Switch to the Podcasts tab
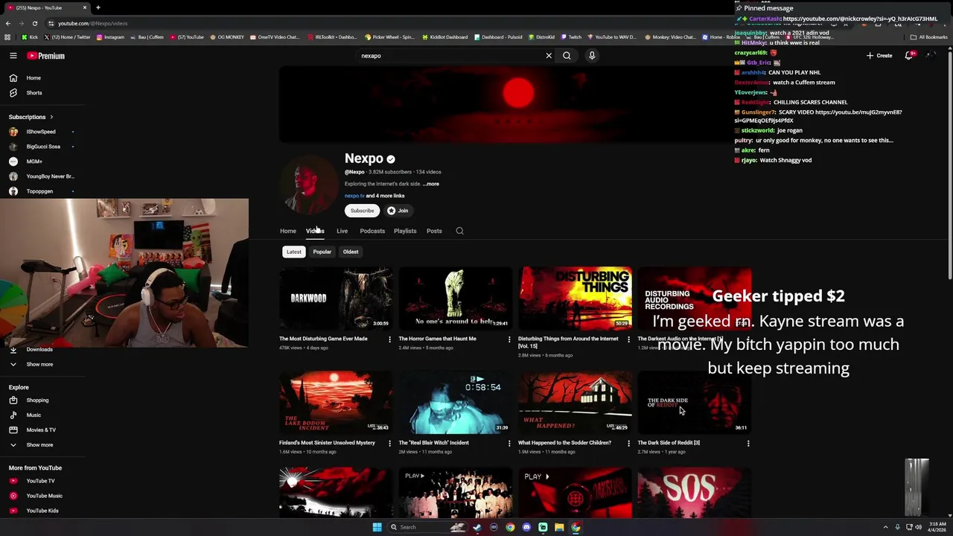953x536 pixels. pos(372,231)
